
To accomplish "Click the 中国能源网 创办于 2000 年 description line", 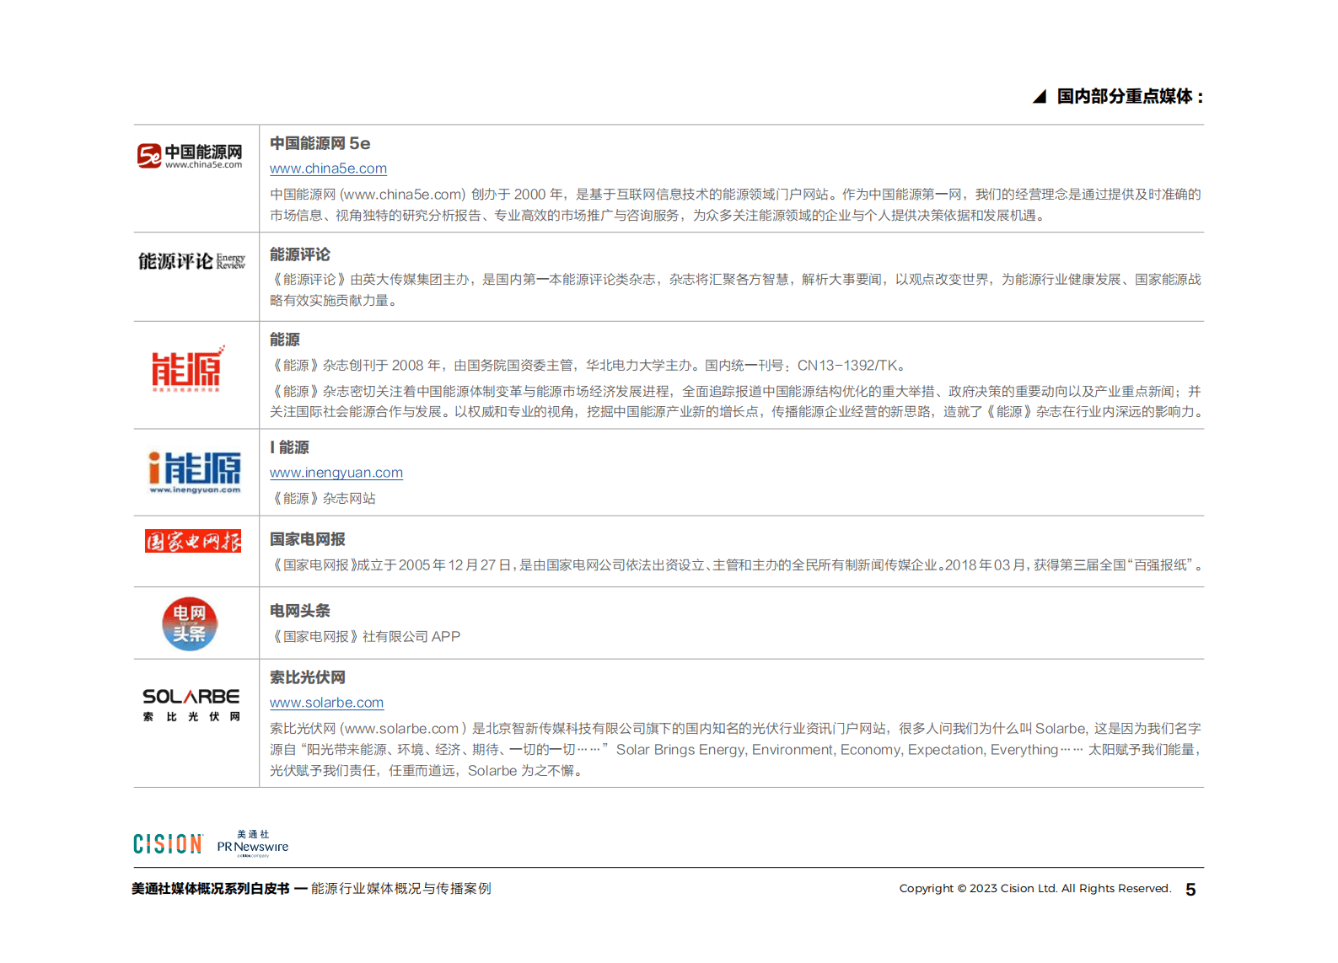I will (735, 195).
